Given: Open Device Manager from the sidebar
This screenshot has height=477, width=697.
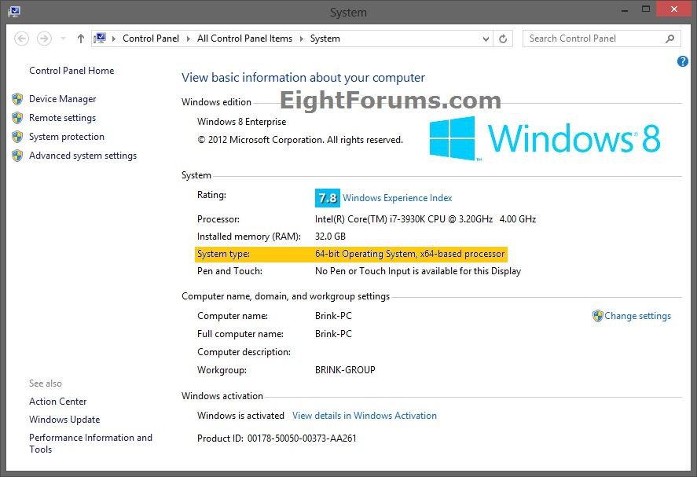Looking at the screenshot, I should [62, 99].
